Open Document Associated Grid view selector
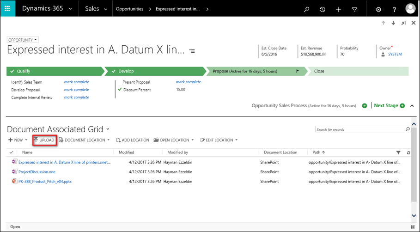 [x=108, y=129]
